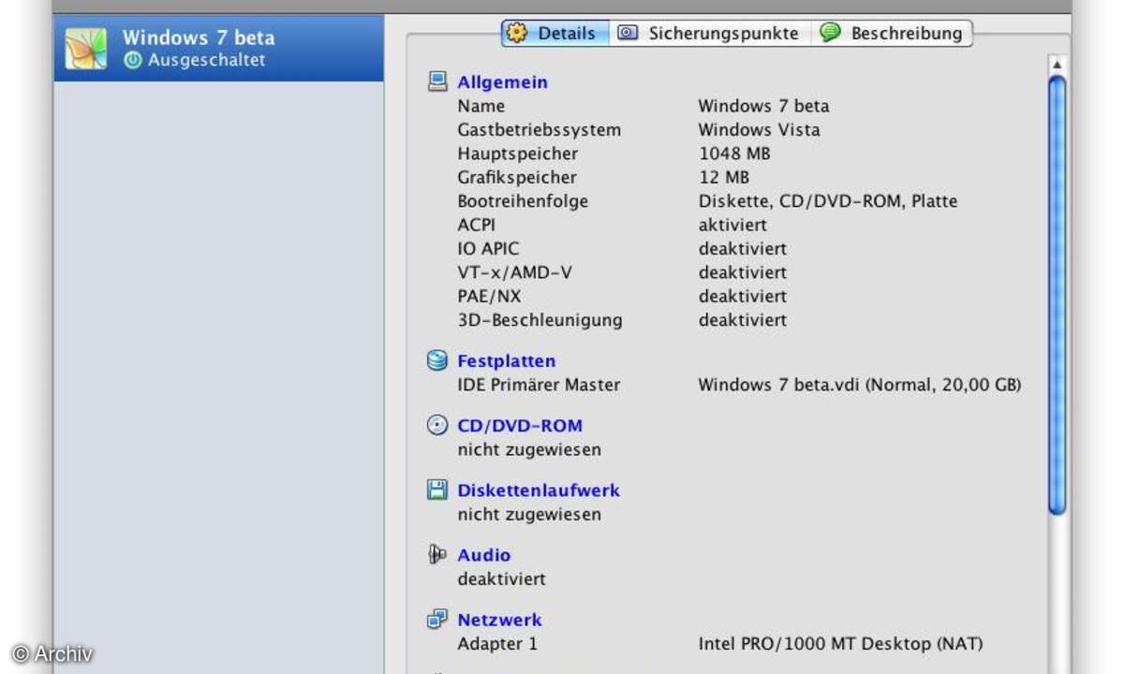Screen dimensions: 1124x674
Task: Click the 'ACPI' label
Action: tap(476, 226)
